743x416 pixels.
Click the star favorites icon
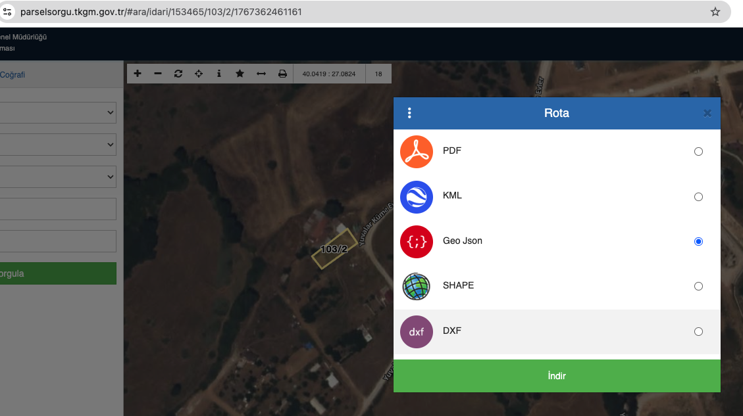(240, 74)
